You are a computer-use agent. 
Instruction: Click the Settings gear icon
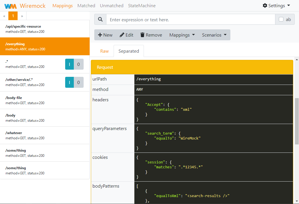tap(265, 5)
